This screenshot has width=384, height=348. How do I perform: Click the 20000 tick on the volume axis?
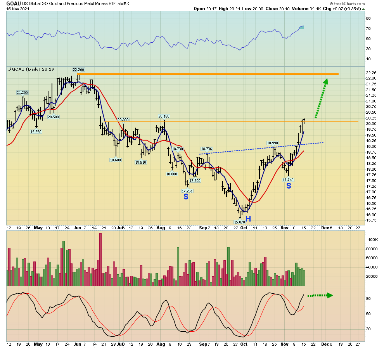pyautogui.click(x=372, y=277)
